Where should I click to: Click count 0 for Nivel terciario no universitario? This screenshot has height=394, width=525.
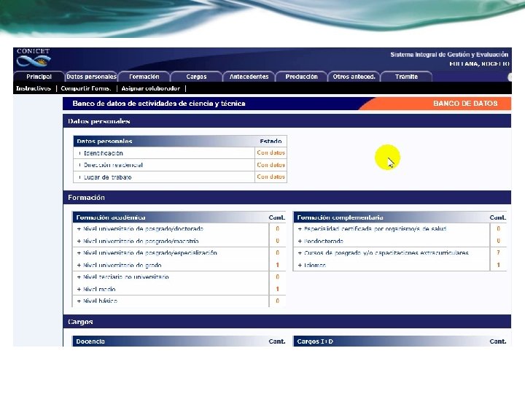point(277,277)
